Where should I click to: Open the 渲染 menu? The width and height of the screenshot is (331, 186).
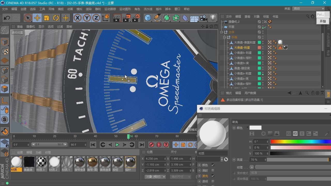tap(89, 9)
